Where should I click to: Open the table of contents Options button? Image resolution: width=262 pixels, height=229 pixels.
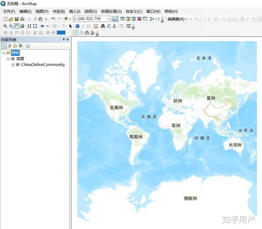pyautogui.click(x=28, y=46)
